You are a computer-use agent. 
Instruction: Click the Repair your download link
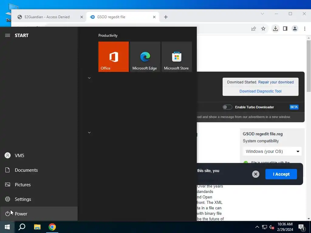point(276,82)
